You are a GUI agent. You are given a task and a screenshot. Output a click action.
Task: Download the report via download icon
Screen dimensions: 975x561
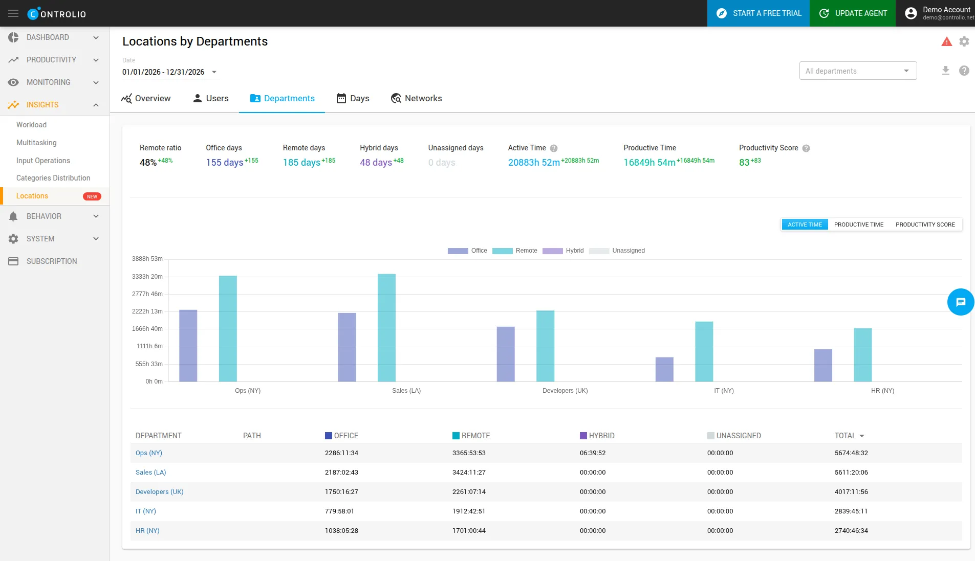pyautogui.click(x=946, y=71)
